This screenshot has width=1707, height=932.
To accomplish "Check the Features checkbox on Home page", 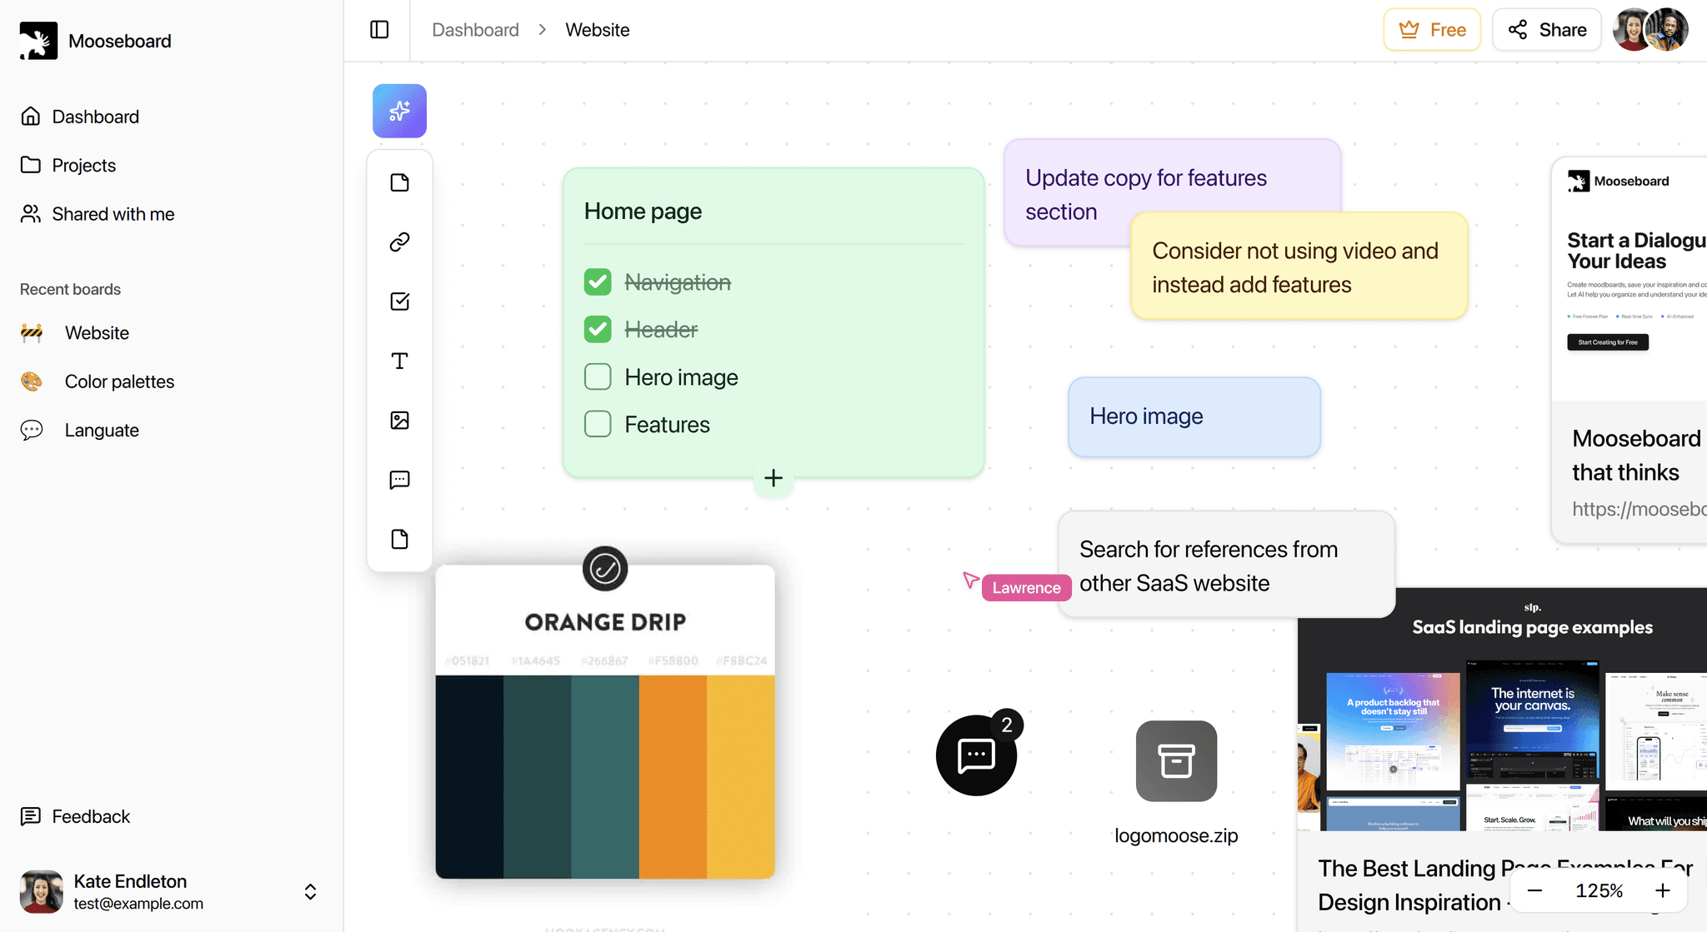I will pyautogui.click(x=598, y=424).
